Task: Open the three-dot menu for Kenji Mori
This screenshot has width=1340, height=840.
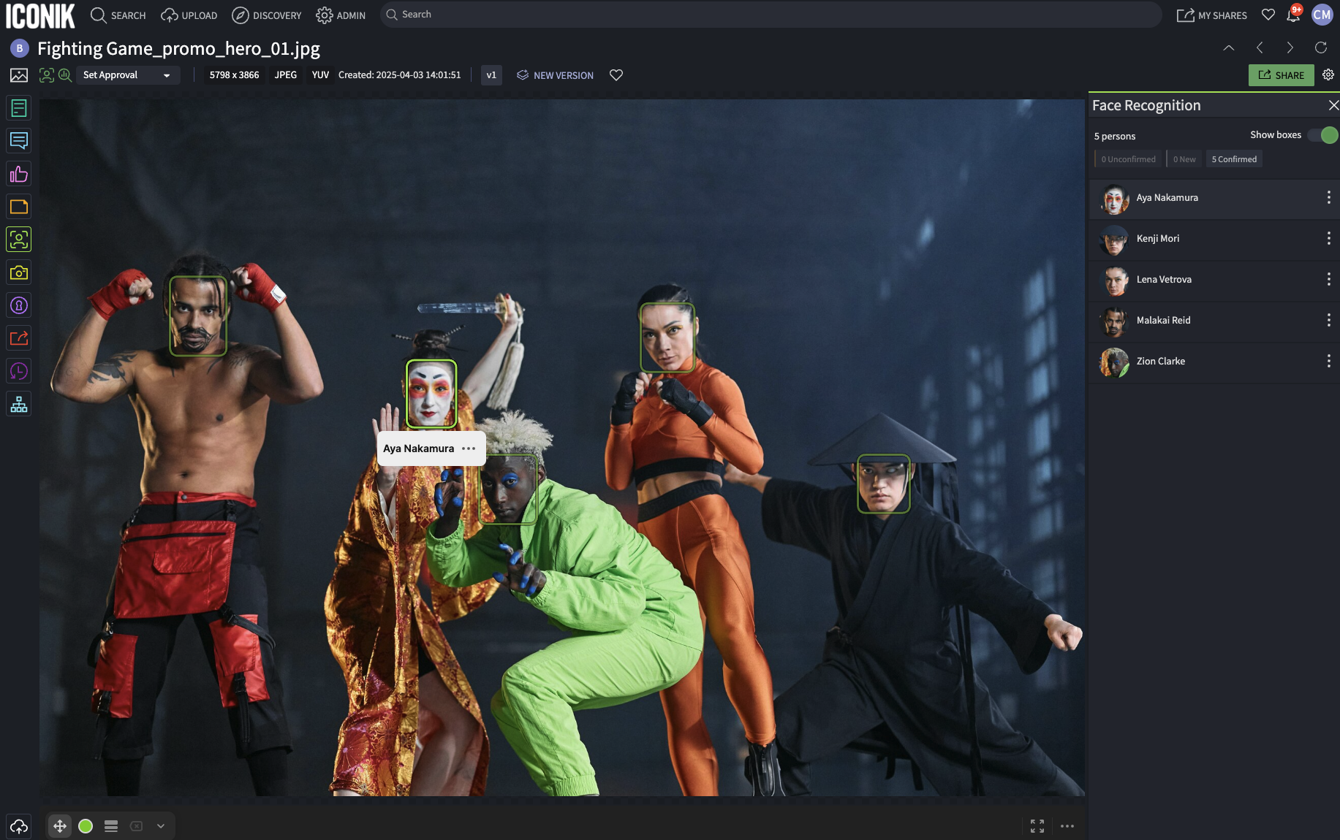Action: [1328, 238]
